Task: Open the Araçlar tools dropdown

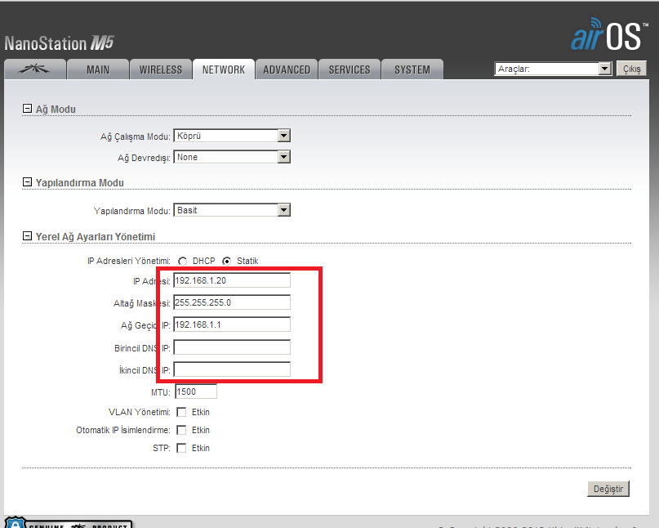Action: pos(553,69)
